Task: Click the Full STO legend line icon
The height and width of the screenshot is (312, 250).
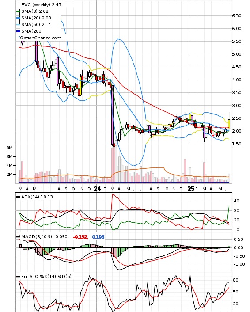Action: click(18, 276)
